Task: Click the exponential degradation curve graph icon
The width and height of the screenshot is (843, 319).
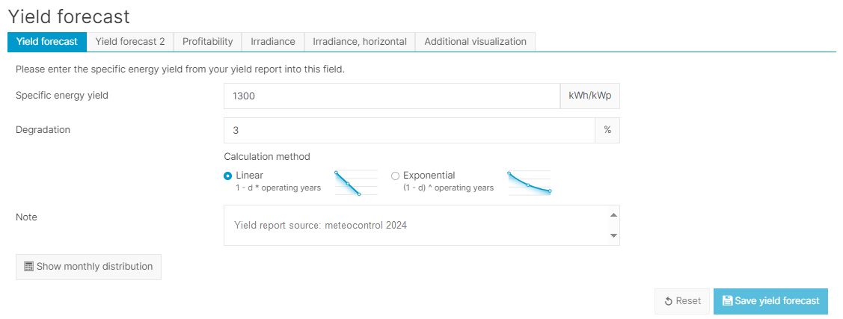Action: tap(529, 182)
